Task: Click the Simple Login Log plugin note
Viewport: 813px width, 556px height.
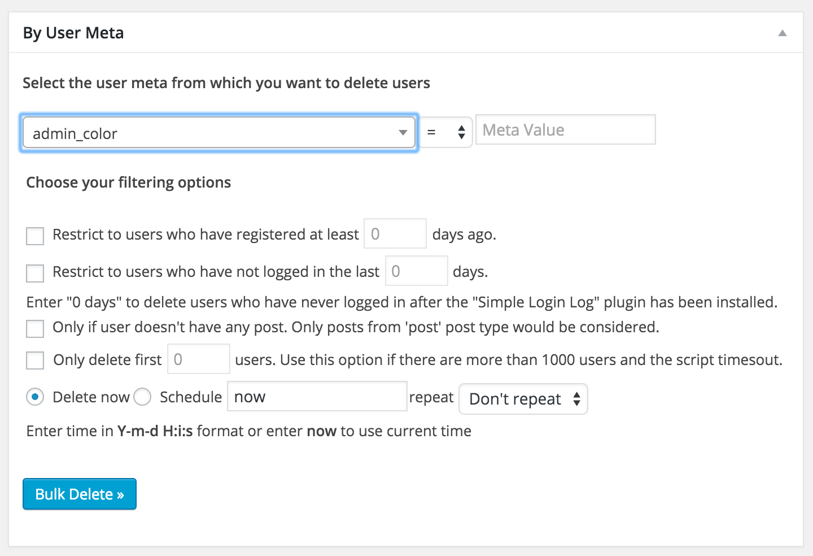Action: (x=402, y=302)
